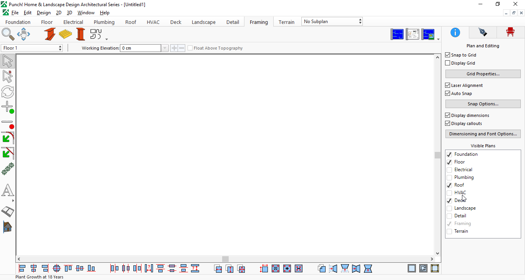Uncheck Laser Alignment
Viewport: 525px width, 280px height.
click(448, 85)
